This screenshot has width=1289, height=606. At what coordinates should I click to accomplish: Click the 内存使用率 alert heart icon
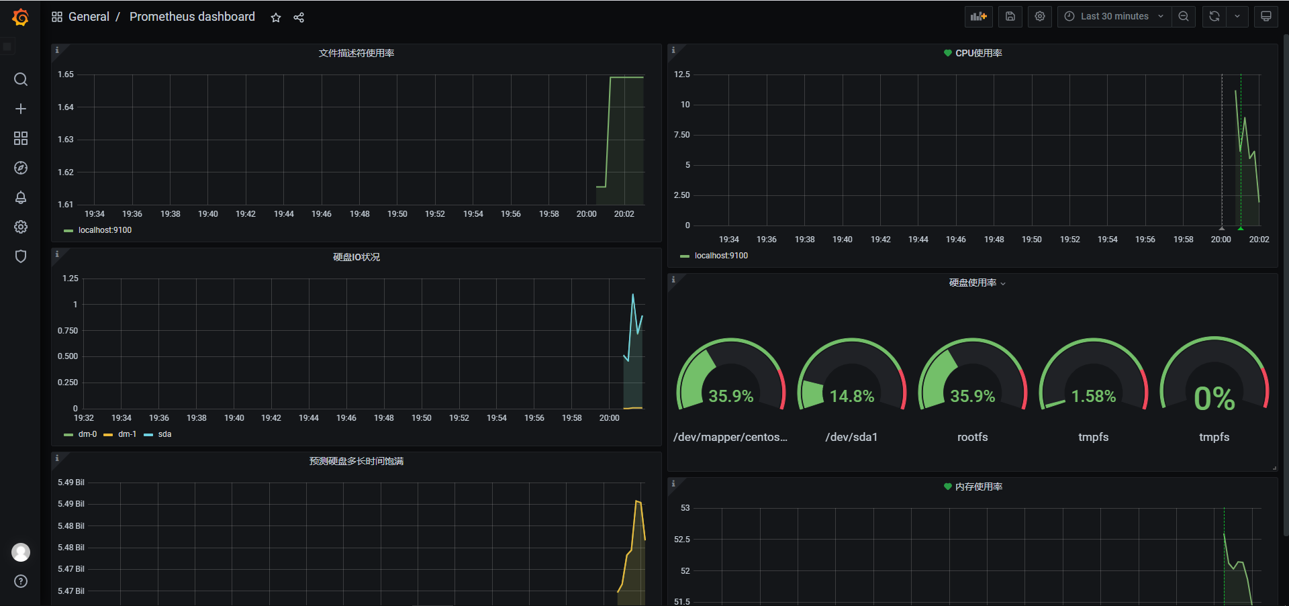click(x=948, y=487)
